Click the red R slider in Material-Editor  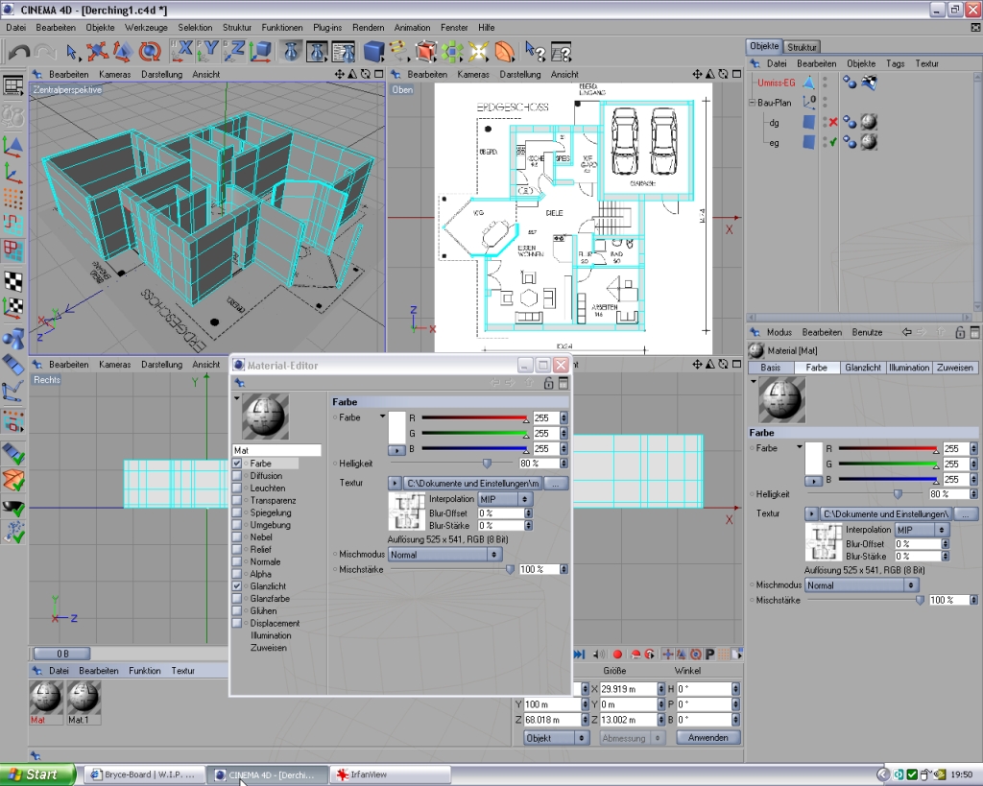point(475,417)
